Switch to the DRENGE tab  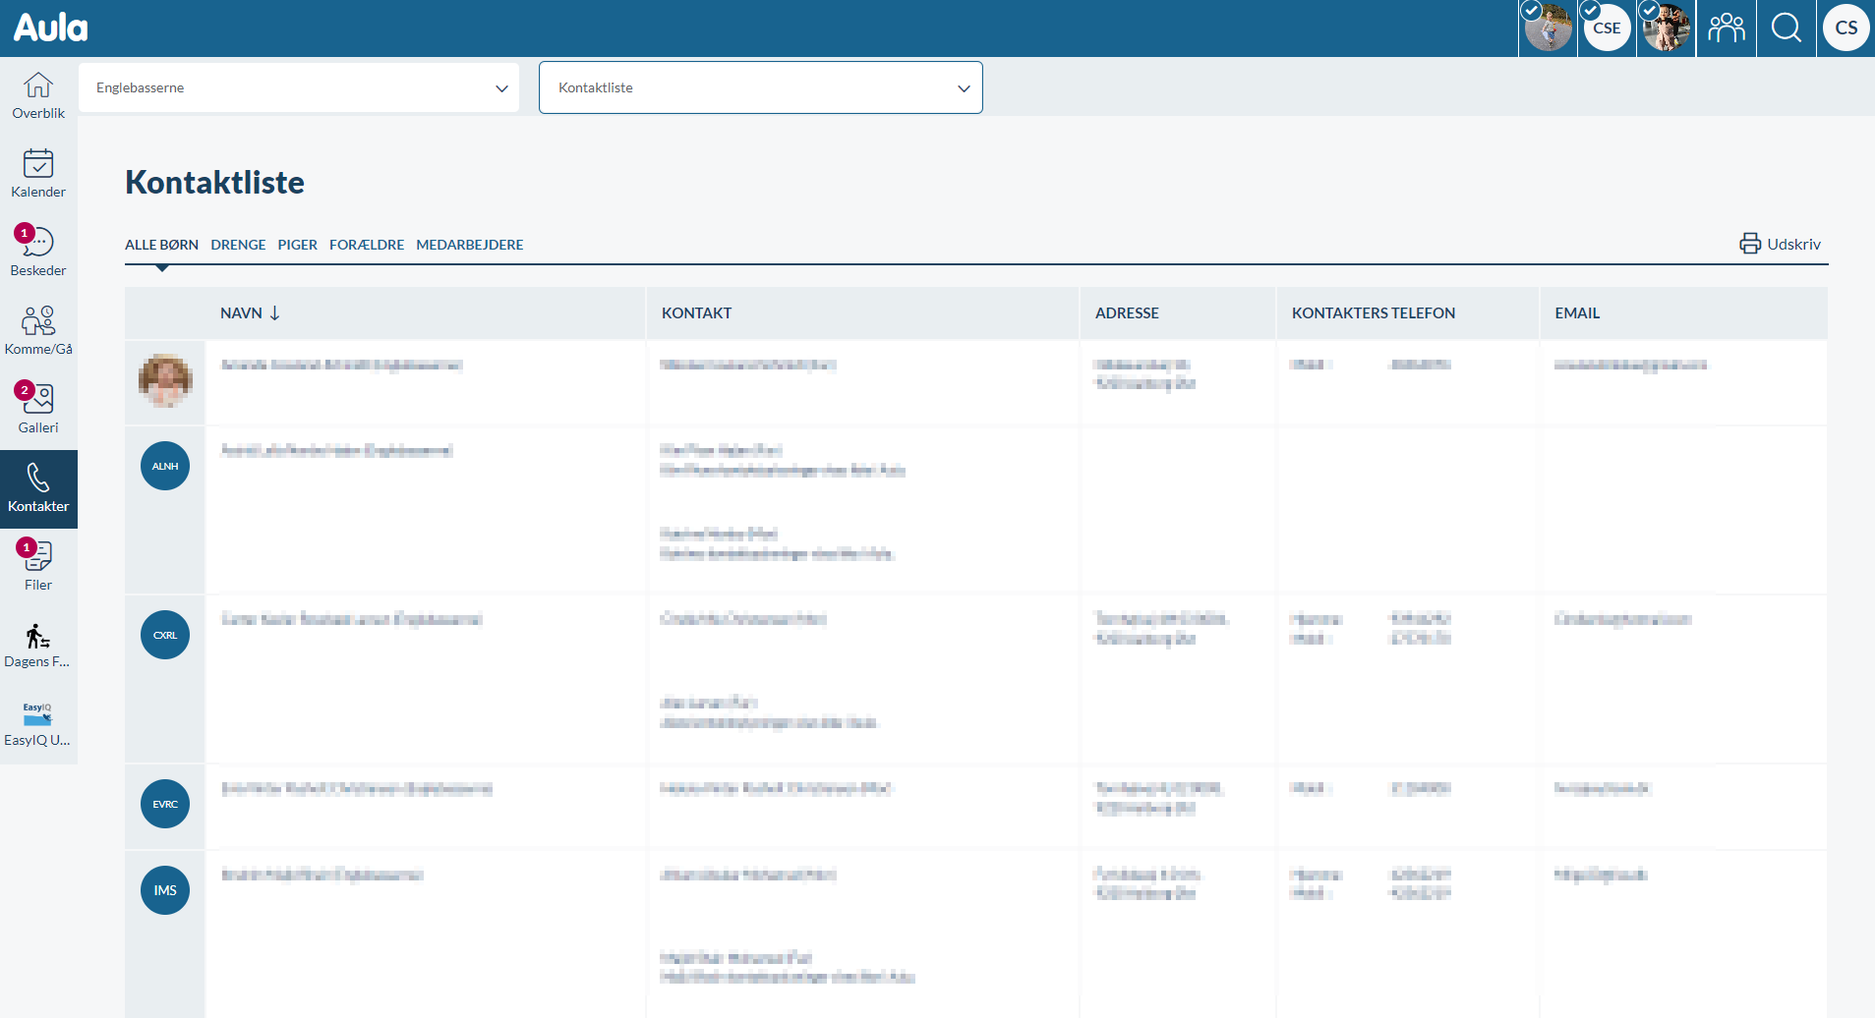(x=238, y=245)
